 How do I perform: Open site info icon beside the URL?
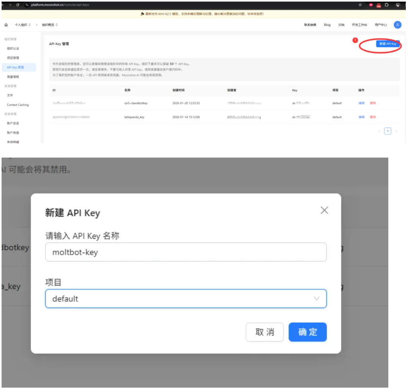click(27, 5)
